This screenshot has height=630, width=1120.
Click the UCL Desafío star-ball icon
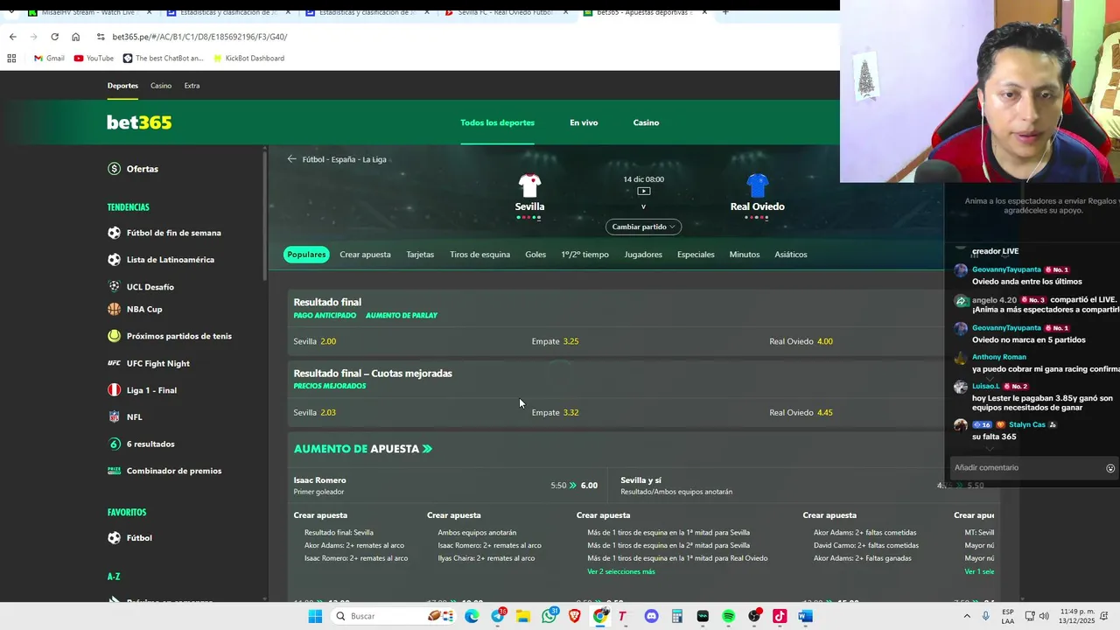(114, 286)
